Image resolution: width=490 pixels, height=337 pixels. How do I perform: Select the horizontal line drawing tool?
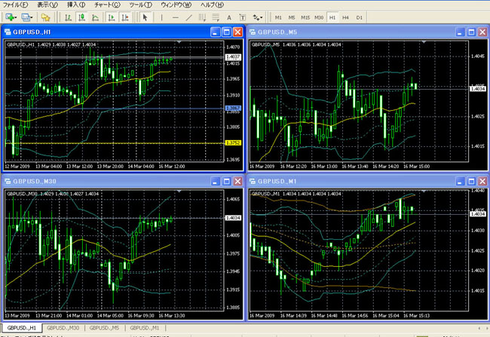tap(176, 17)
